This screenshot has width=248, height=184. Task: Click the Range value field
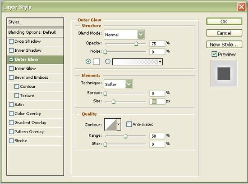(x=157, y=136)
